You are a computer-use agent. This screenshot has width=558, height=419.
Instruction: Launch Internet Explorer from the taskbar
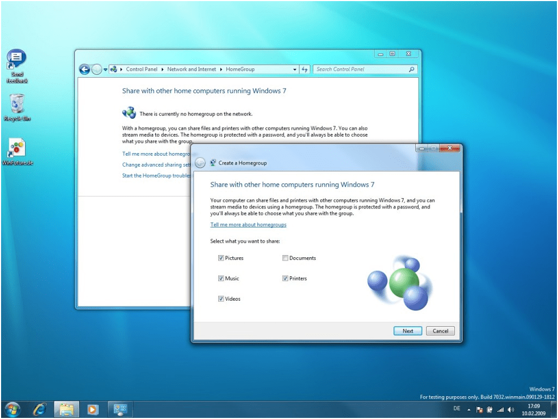40,410
